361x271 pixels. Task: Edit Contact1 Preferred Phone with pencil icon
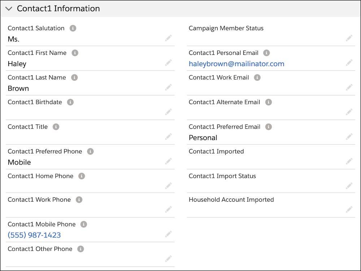(168, 161)
